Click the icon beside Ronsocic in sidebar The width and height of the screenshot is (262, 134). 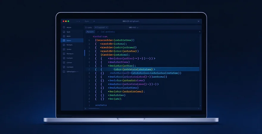coord(64,54)
